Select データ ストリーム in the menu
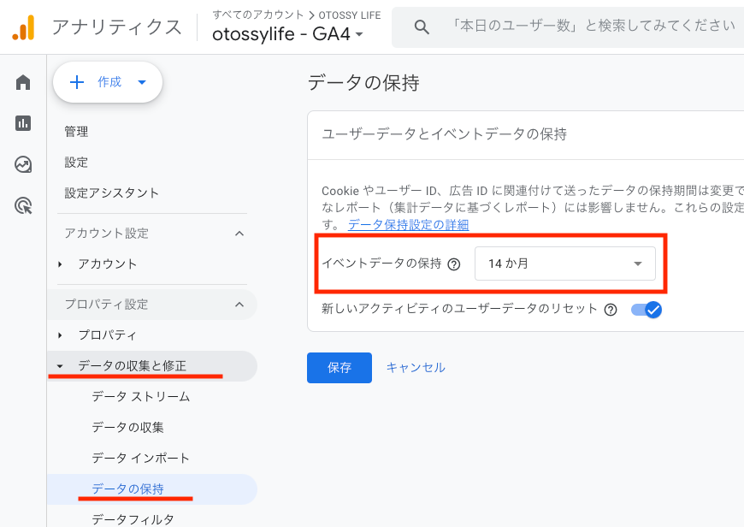 pos(140,396)
